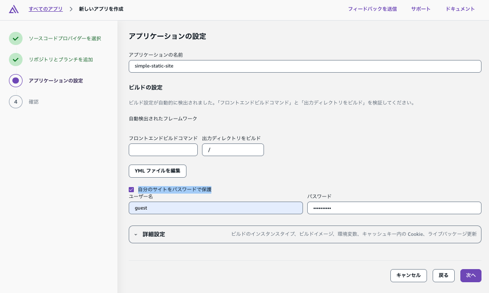489x293 pixels.
Task: Click 戻る to go back
Action: [443, 276]
